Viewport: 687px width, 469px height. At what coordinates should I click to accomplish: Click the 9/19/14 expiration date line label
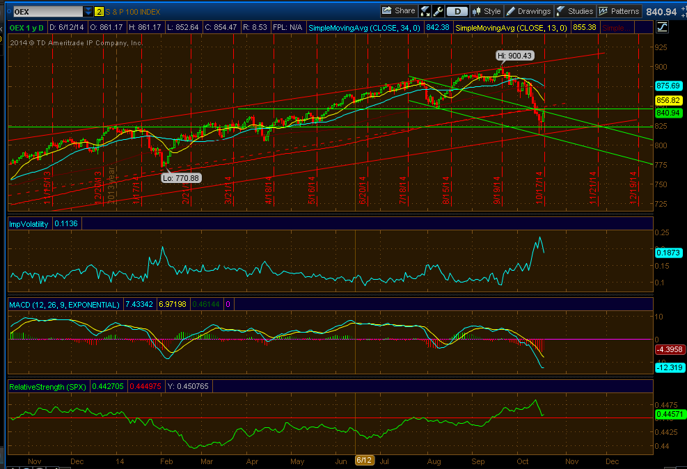(x=497, y=190)
